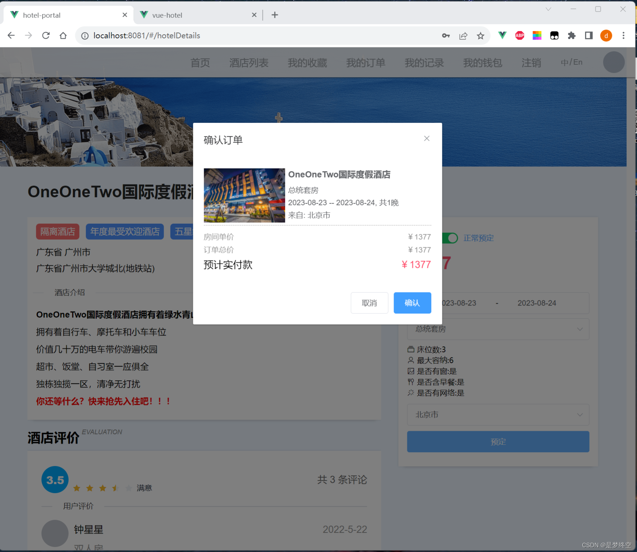
Task: Open 我的订单 in the navigation
Action: pos(366,63)
